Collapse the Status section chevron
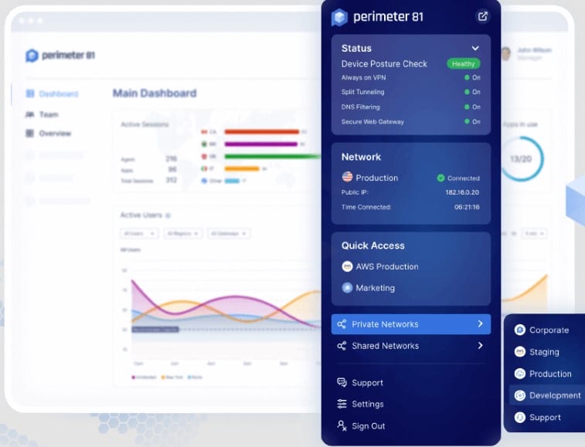The width and height of the screenshot is (585, 447). [475, 48]
